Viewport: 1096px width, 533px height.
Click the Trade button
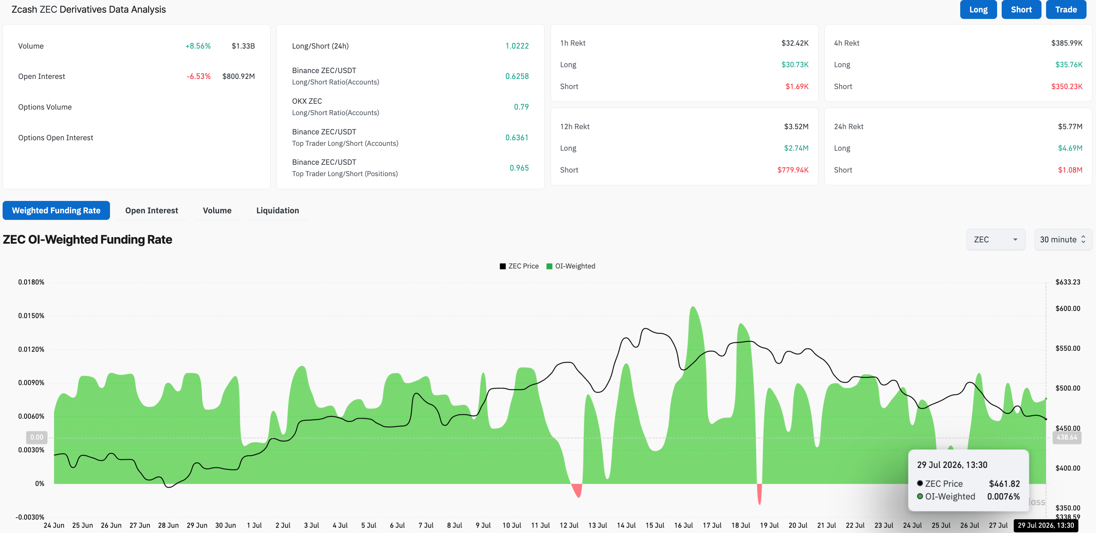1066,9
